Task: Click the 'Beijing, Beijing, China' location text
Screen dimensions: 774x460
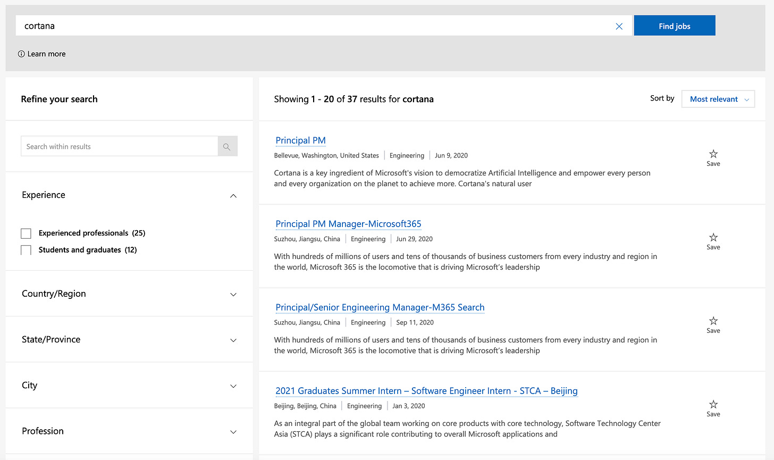Action: pos(305,406)
